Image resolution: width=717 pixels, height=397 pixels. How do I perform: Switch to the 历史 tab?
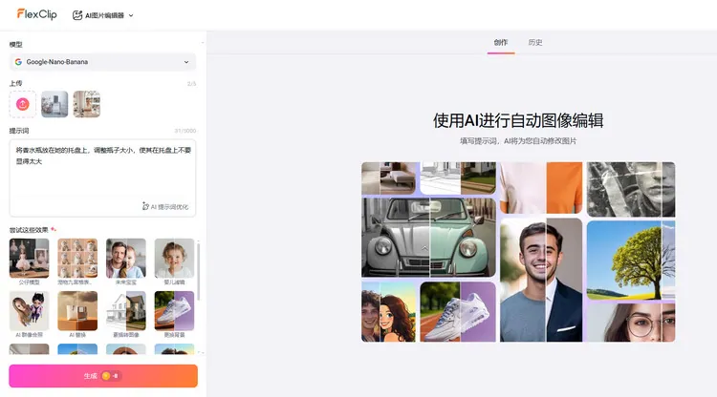(535, 42)
